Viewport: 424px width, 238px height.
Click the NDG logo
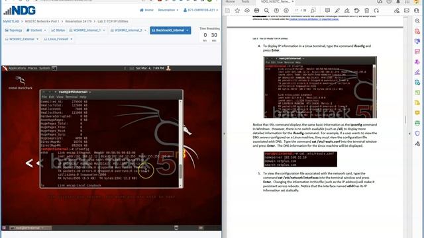click(19, 11)
